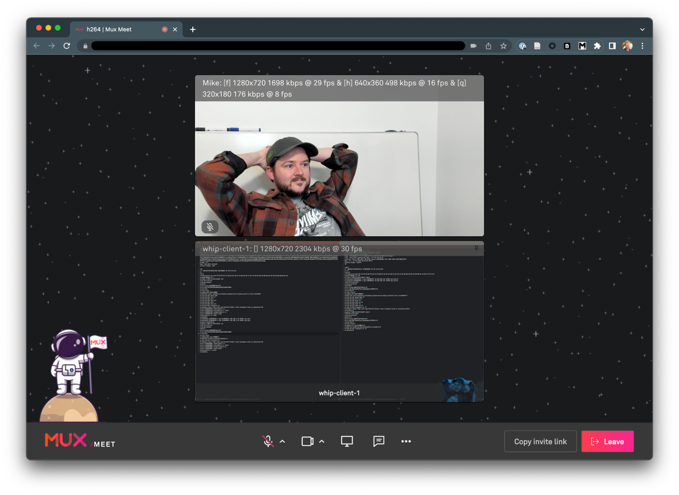Image resolution: width=679 pixels, height=495 pixels.
Task: Leave the meeting
Action: (607, 441)
